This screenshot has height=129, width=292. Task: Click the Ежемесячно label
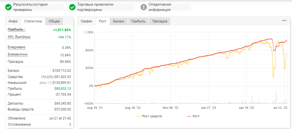coord(18,54)
